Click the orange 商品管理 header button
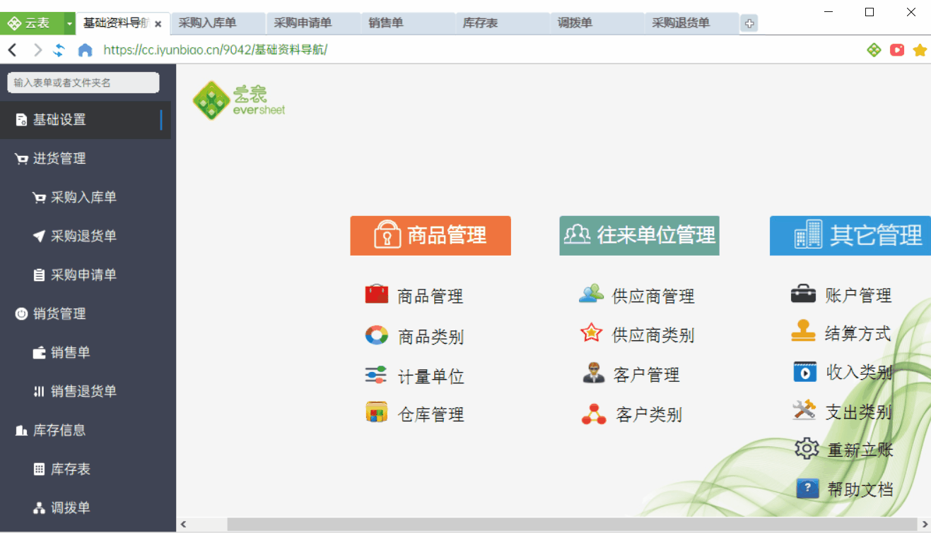931x533 pixels. click(431, 235)
